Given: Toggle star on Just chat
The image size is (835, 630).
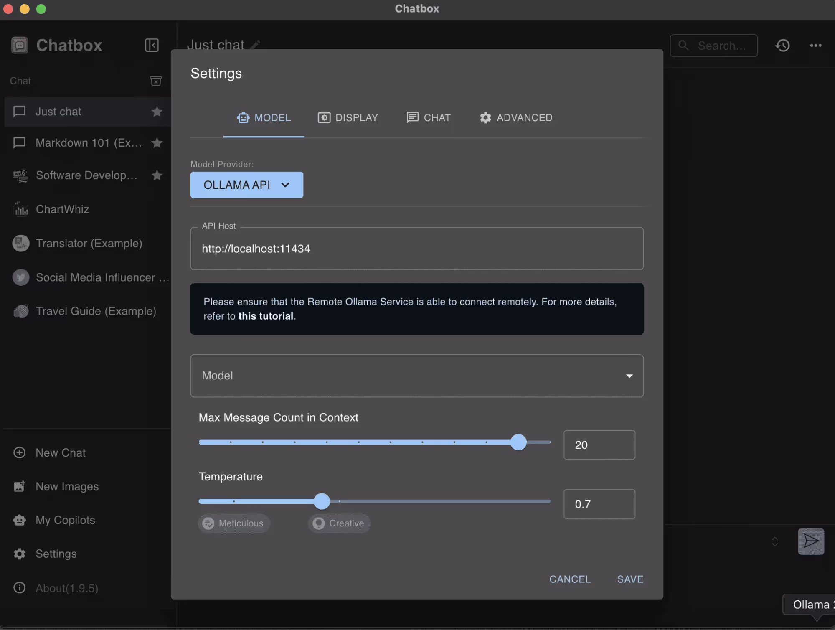Looking at the screenshot, I should [157, 112].
